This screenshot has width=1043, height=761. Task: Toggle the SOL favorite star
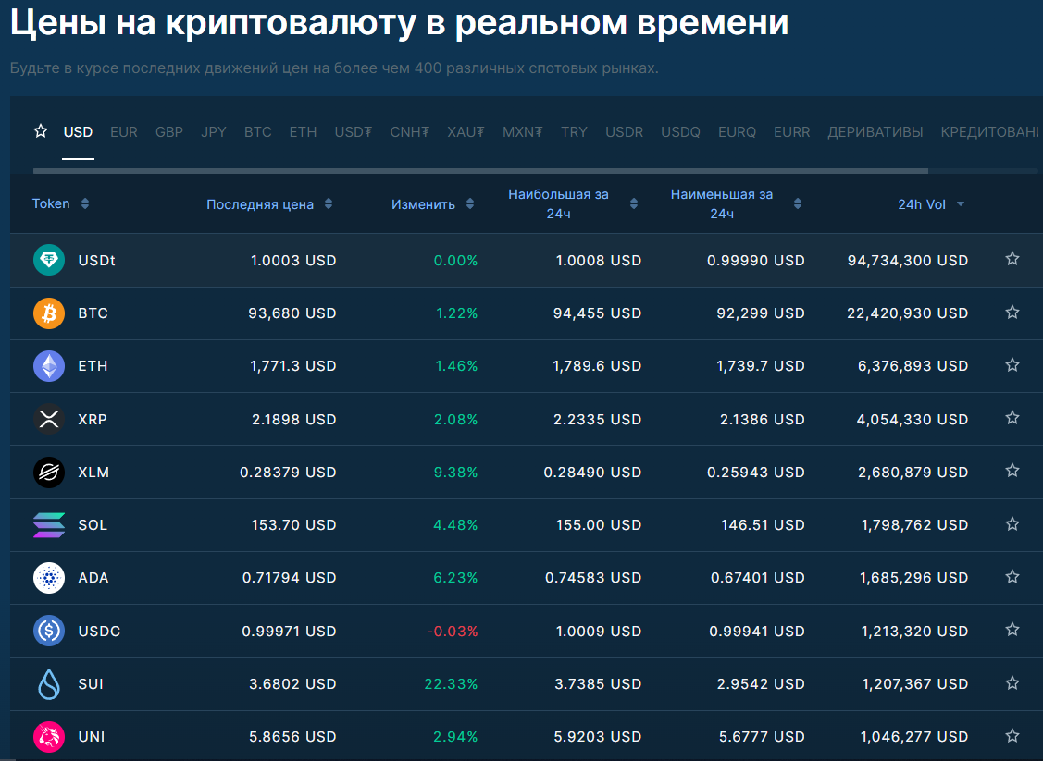click(1012, 523)
